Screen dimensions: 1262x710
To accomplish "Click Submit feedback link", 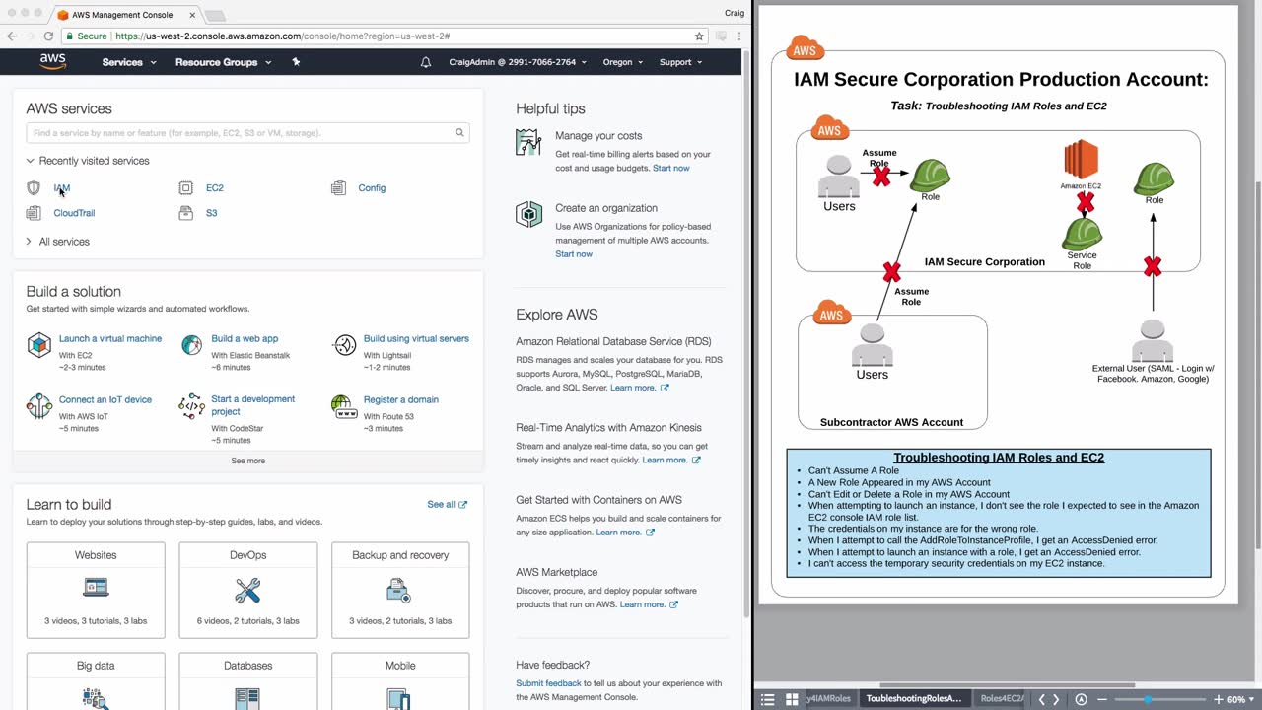I will pyautogui.click(x=548, y=683).
